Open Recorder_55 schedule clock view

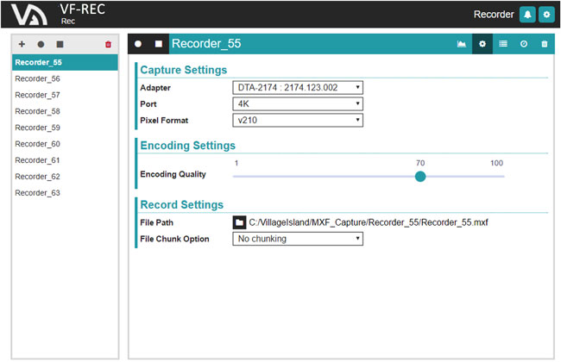[x=523, y=44]
